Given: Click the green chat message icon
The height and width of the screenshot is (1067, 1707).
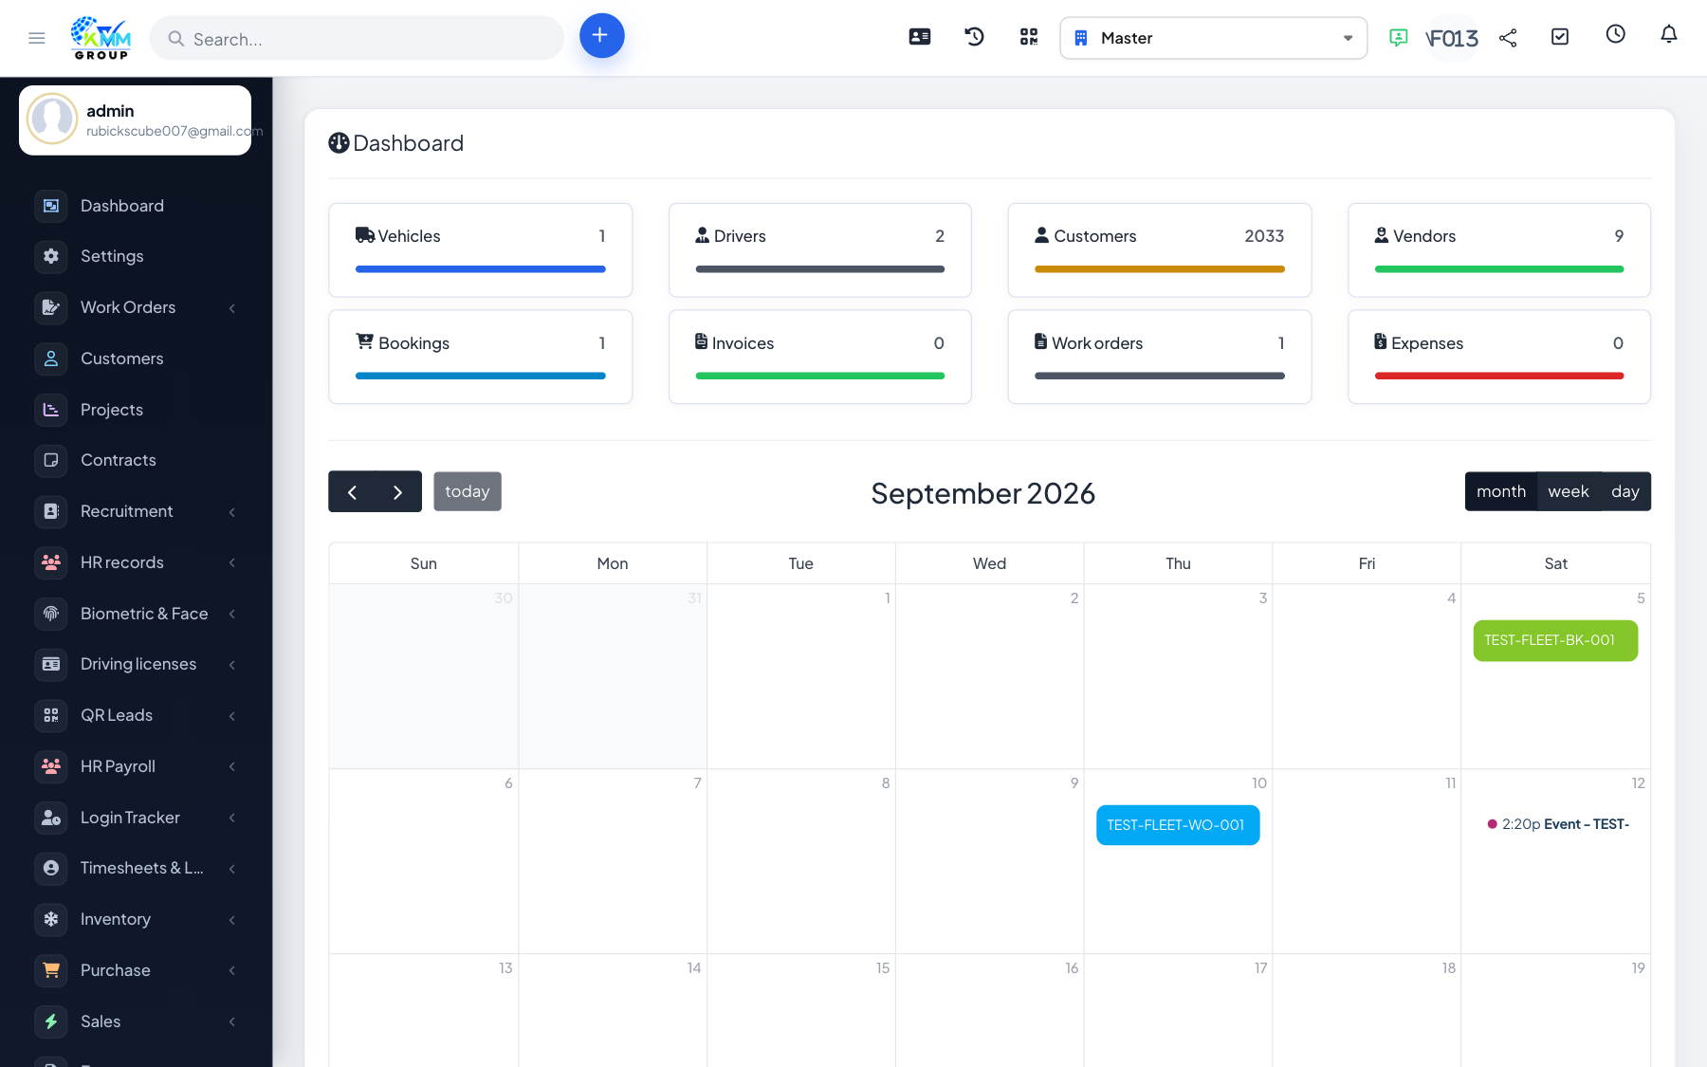Looking at the screenshot, I should (1398, 38).
